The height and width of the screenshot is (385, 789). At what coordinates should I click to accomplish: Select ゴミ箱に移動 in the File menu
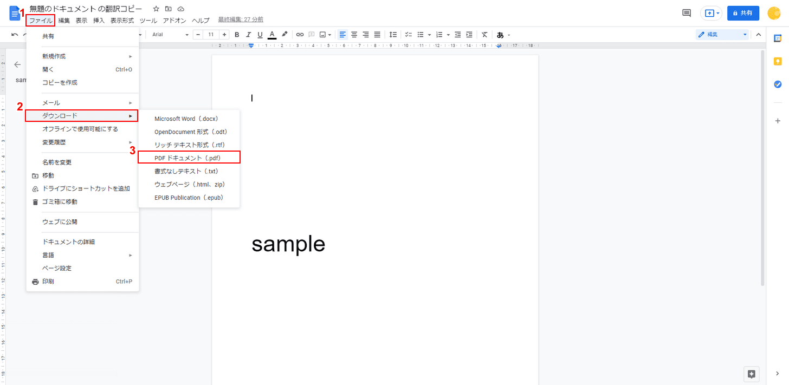pyautogui.click(x=82, y=202)
